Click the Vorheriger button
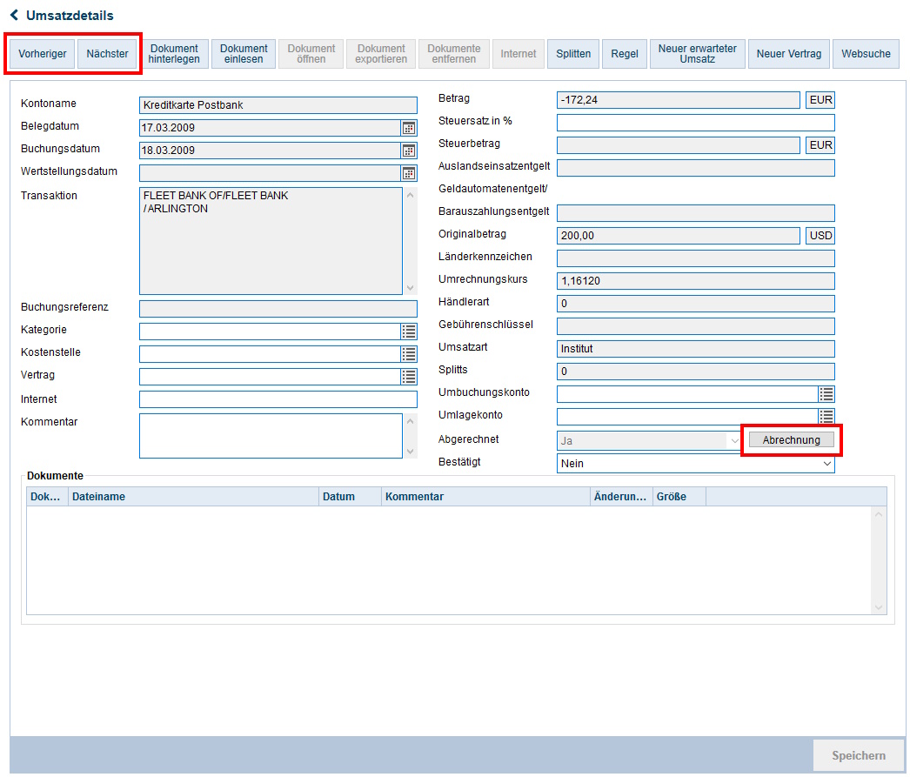The height and width of the screenshot is (777, 910). [x=43, y=54]
